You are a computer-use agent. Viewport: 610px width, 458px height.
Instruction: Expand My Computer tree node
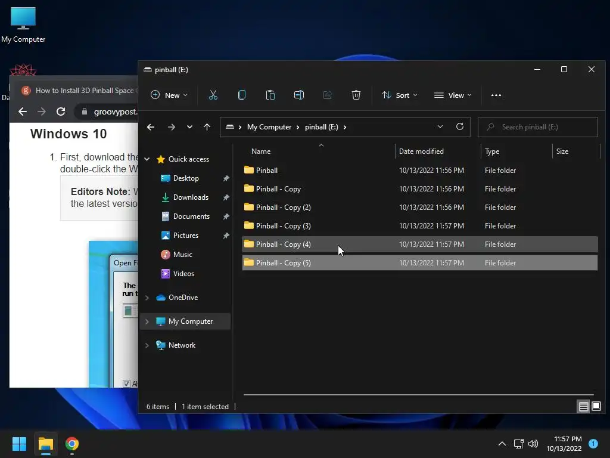(x=147, y=321)
